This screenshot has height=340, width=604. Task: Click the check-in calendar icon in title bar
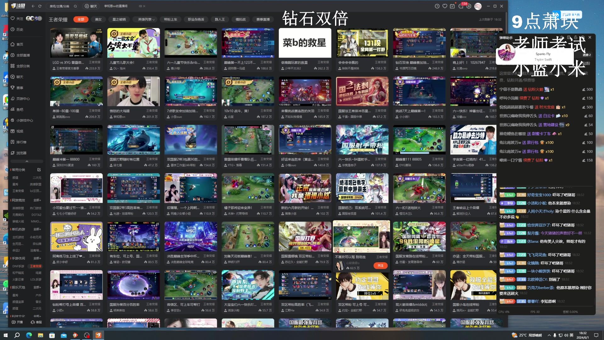tap(452, 6)
